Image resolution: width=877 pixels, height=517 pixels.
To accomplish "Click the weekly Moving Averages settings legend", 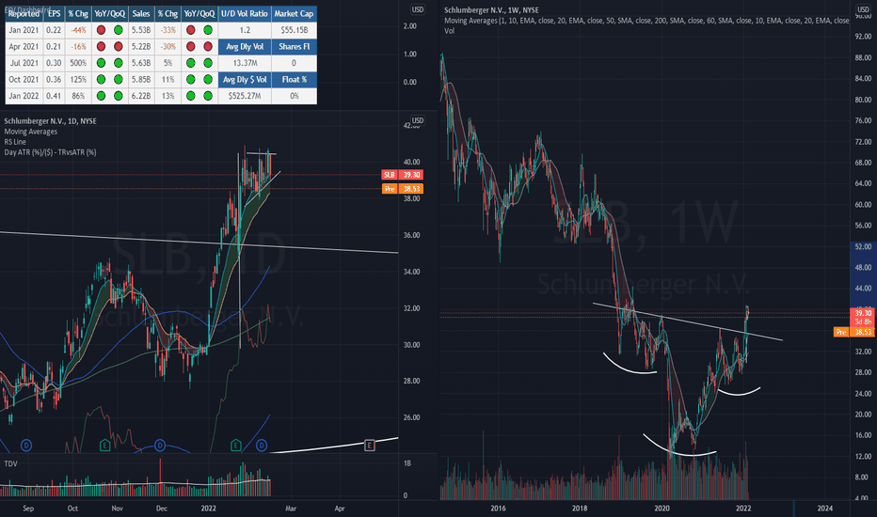I will click(x=646, y=21).
